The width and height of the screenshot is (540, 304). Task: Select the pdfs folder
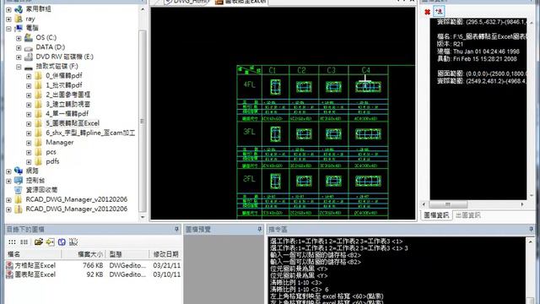[52, 161]
